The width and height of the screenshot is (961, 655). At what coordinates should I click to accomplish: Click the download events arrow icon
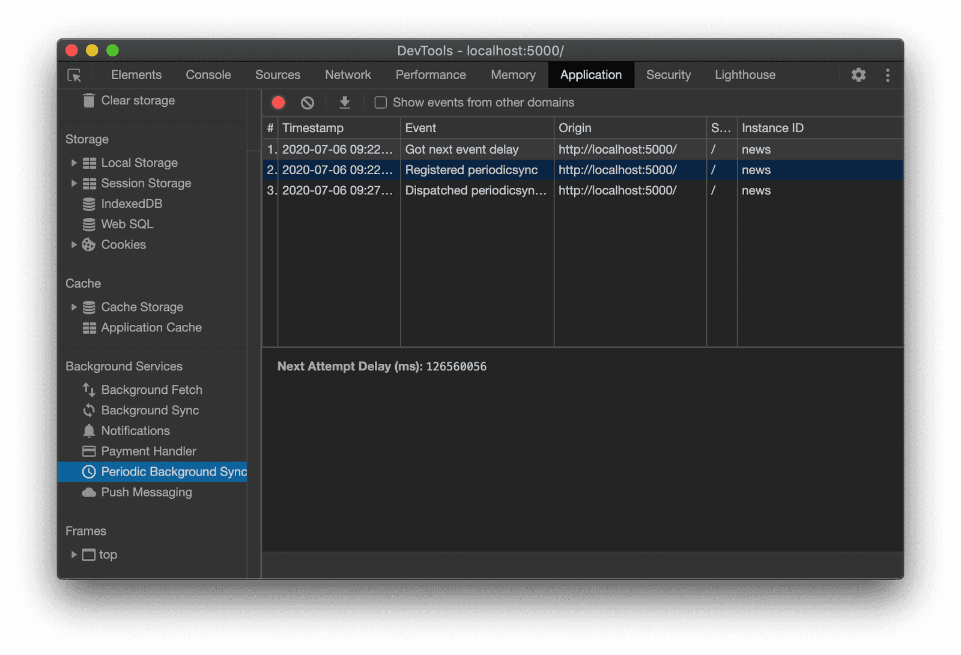tap(345, 103)
